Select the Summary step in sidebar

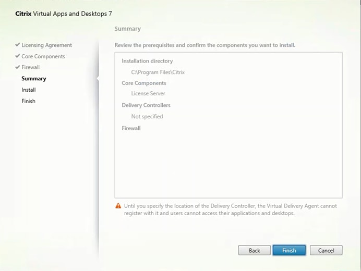(x=34, y=79)
